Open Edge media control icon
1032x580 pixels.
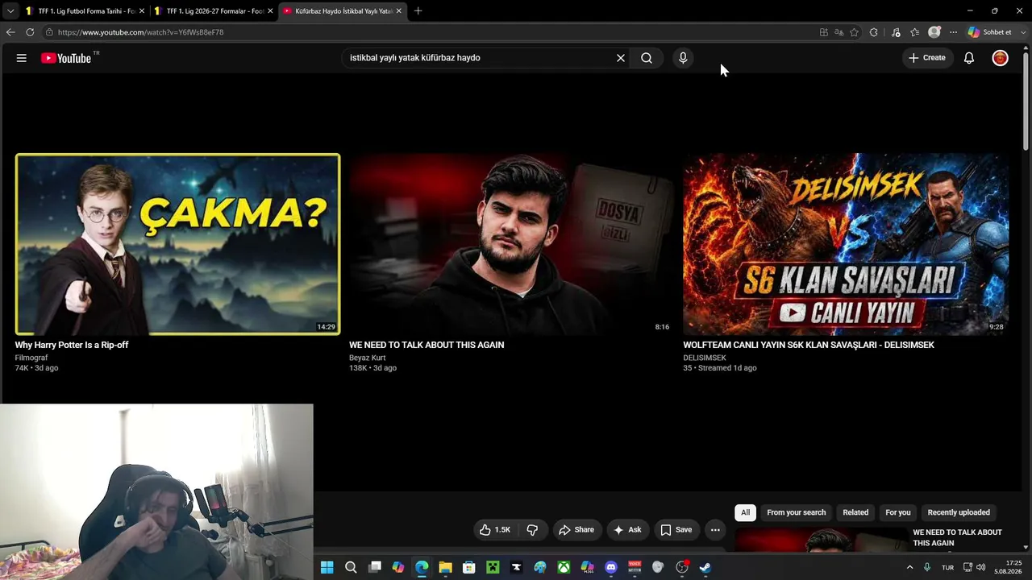coord(896,32)
